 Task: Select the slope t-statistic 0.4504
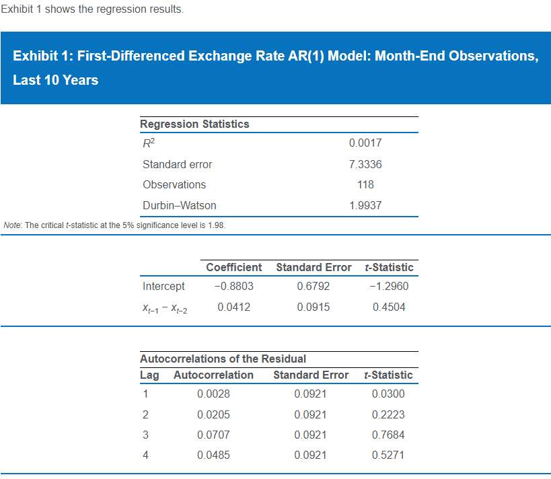click(x=388, y=307)
